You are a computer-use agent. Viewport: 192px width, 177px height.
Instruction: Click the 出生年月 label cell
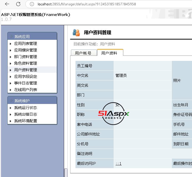tap(182, 105)
